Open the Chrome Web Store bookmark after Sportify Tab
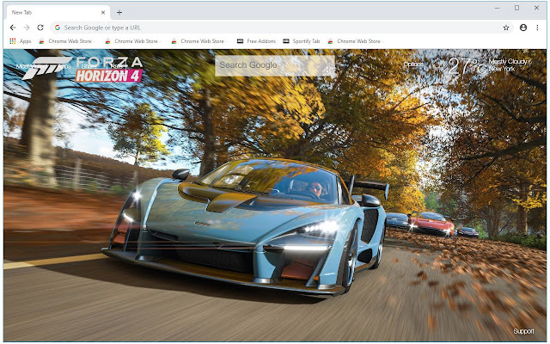The image size is (550, 344). [355, 41]
